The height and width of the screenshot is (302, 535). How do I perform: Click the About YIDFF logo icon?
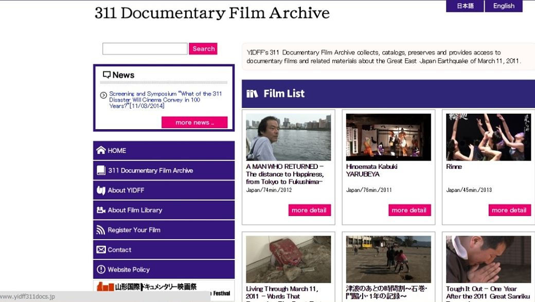101,190
